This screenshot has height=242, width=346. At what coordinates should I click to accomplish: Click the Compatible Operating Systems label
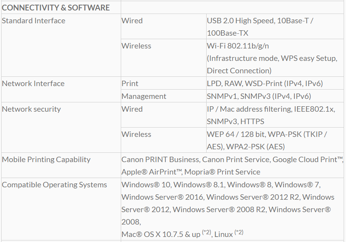(54, 185)
